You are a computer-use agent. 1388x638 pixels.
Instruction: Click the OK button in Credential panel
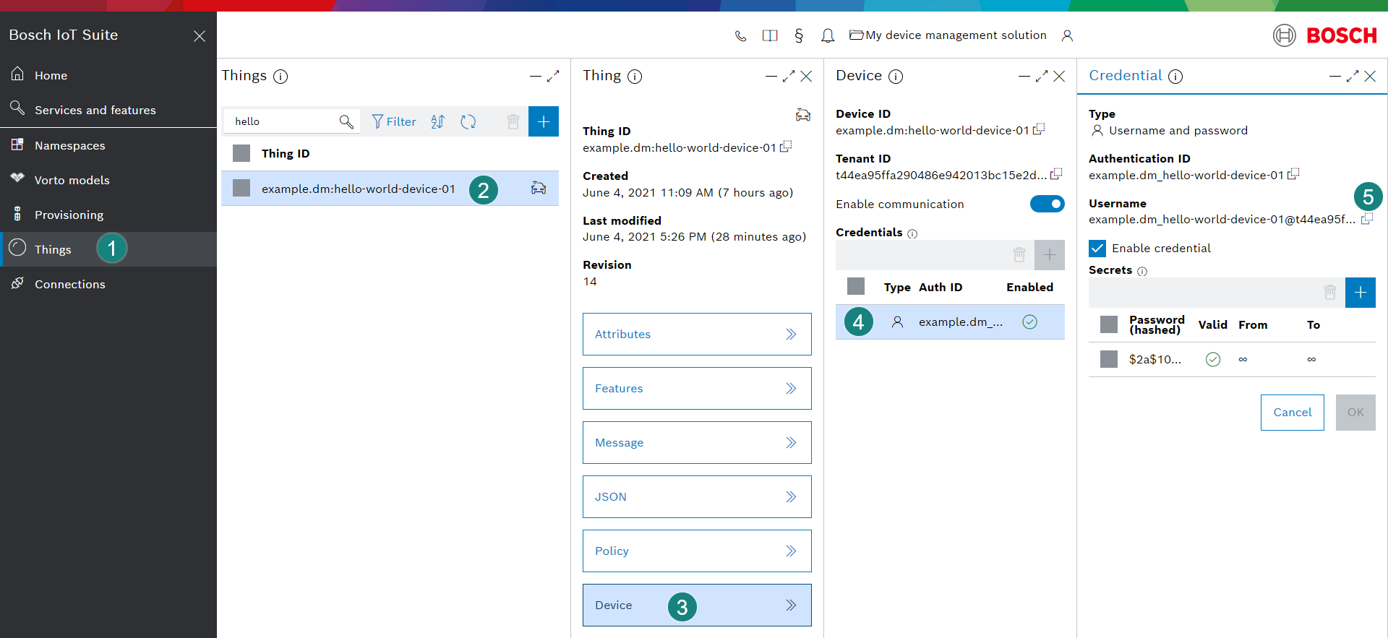pos(1355,413)
